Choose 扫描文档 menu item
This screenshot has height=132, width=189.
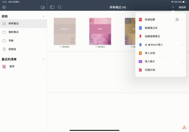(x=161, y=70)
